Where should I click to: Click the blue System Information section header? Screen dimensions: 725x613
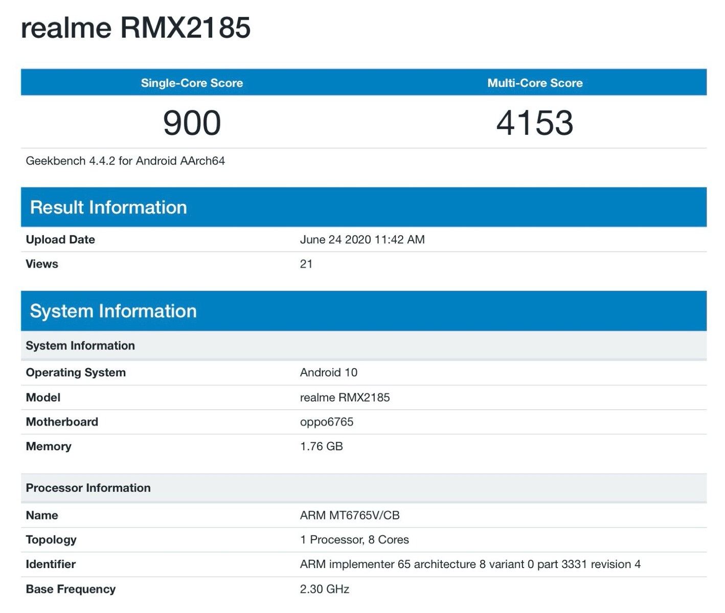coord(113,311)
